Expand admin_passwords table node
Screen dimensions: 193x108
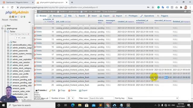[8, 51]
